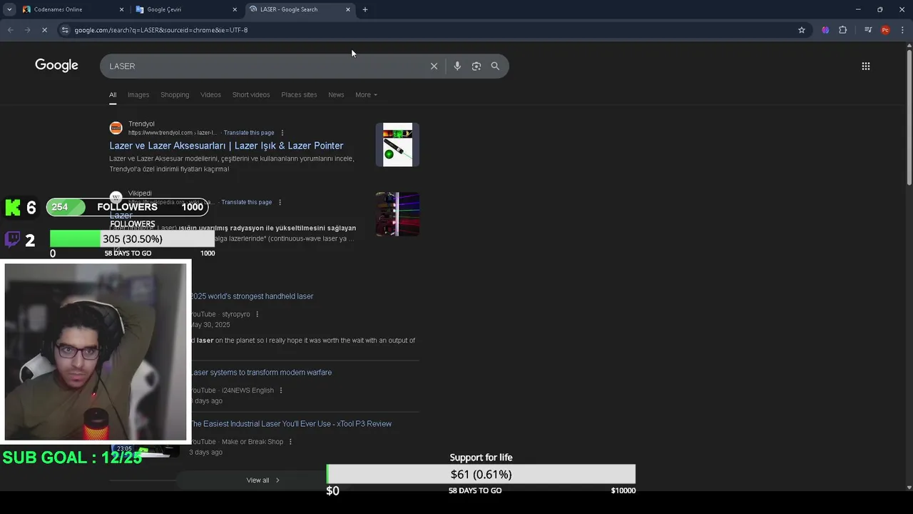Open options for Trendyol result
This screenshot has width=913, height=514.
[282, 133]
